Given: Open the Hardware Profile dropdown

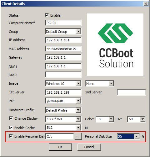Looking at the screenshot, I should pos(78,110).
